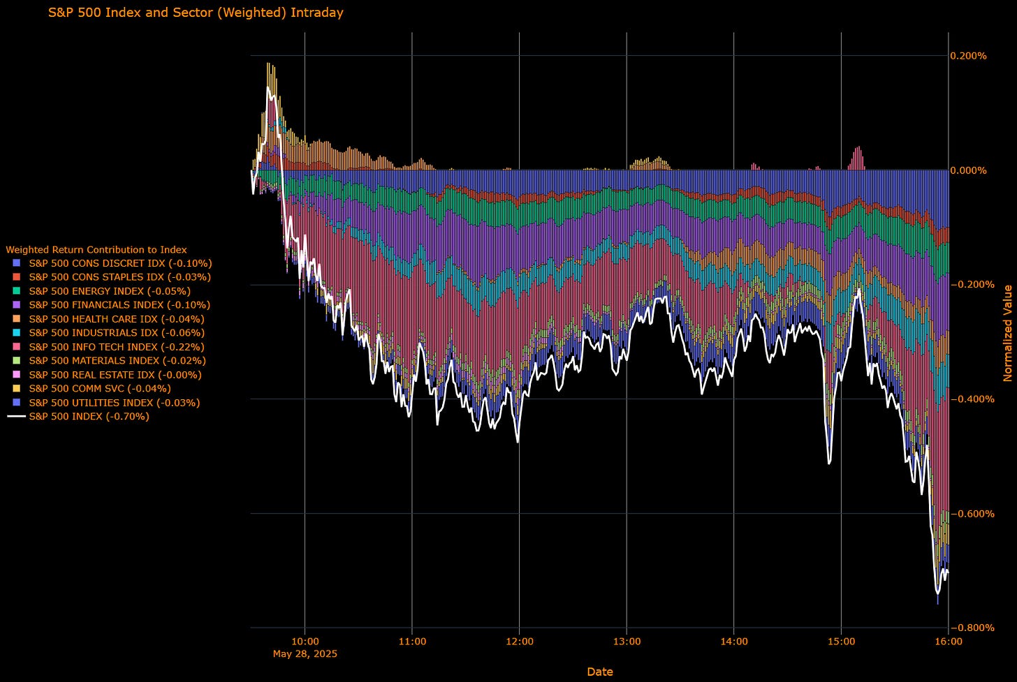Click the Weighted Return Contribution to Index heading
Viewport: 1017px width, 682px height.
pos(96,249)
